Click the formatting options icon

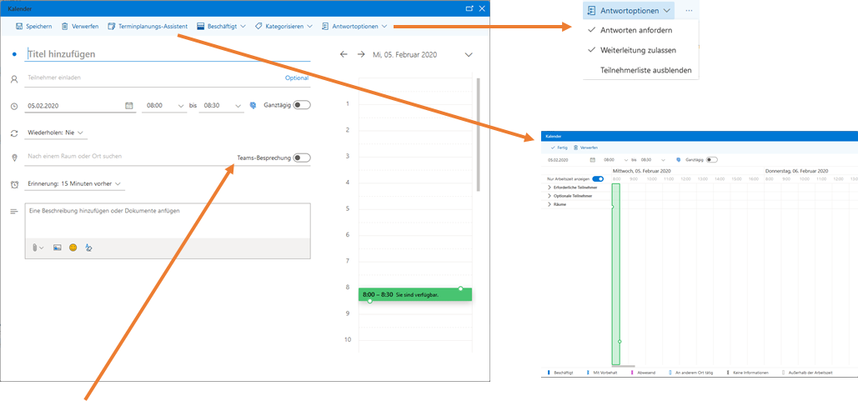point(88,248)
